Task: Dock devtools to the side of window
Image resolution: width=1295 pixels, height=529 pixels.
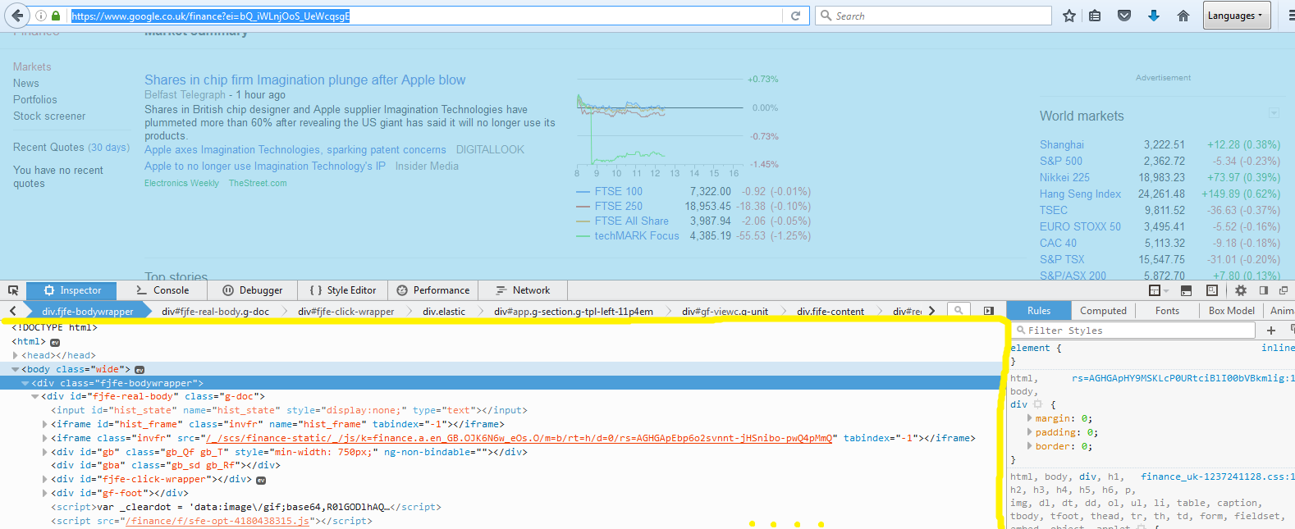Action: click(1264, 290)
